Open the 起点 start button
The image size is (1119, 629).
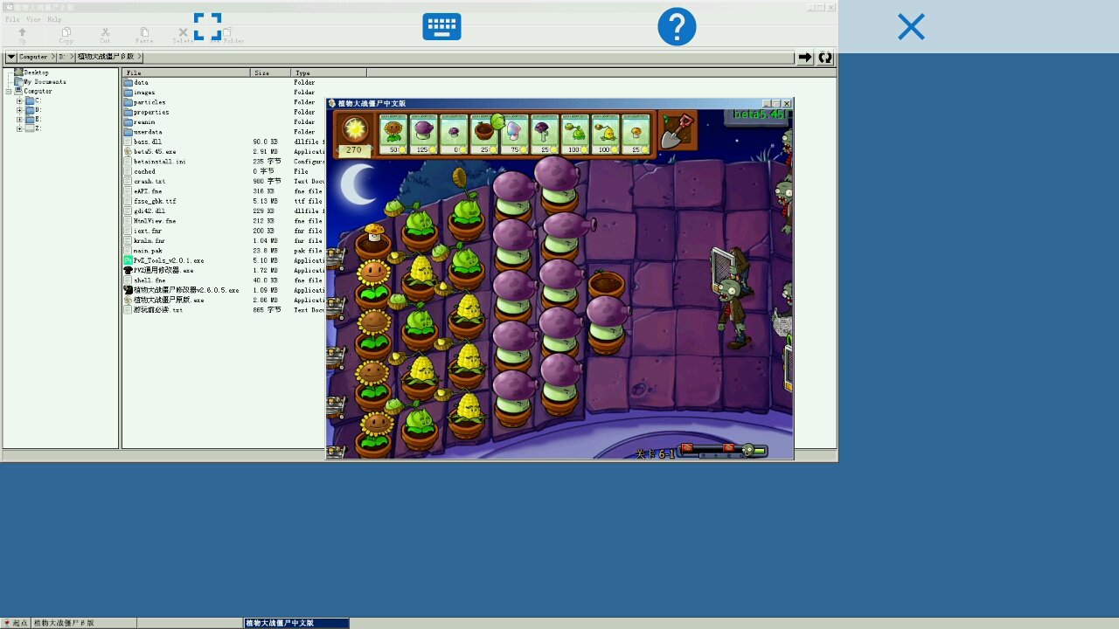pos(16,623)
